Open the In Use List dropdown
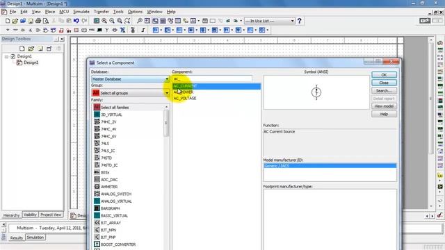This screenshot has height=250, width=445. coord(270,21)
